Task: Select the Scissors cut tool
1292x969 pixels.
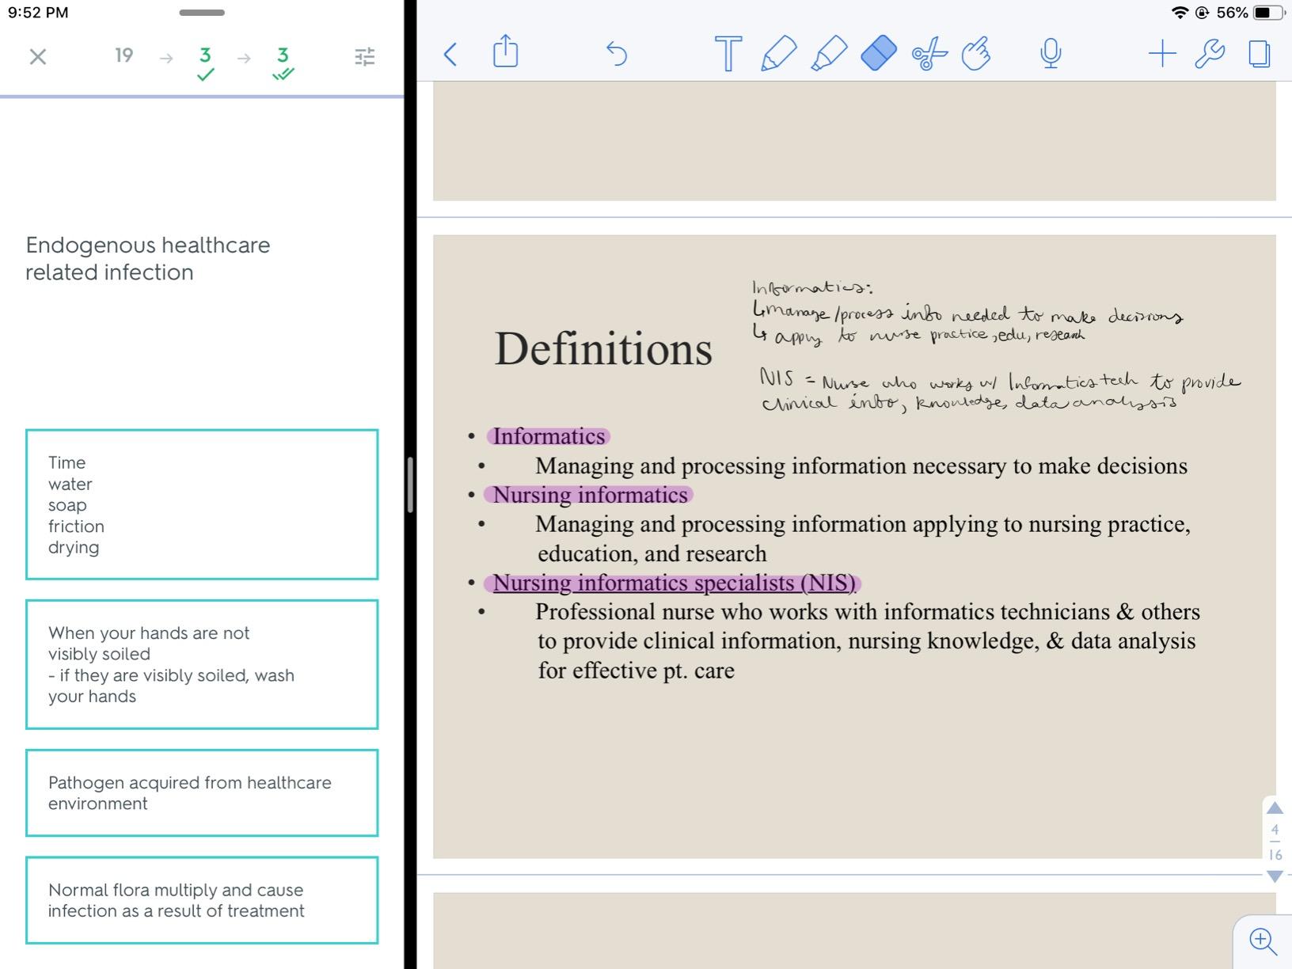Action: click(x=929, y=54)
